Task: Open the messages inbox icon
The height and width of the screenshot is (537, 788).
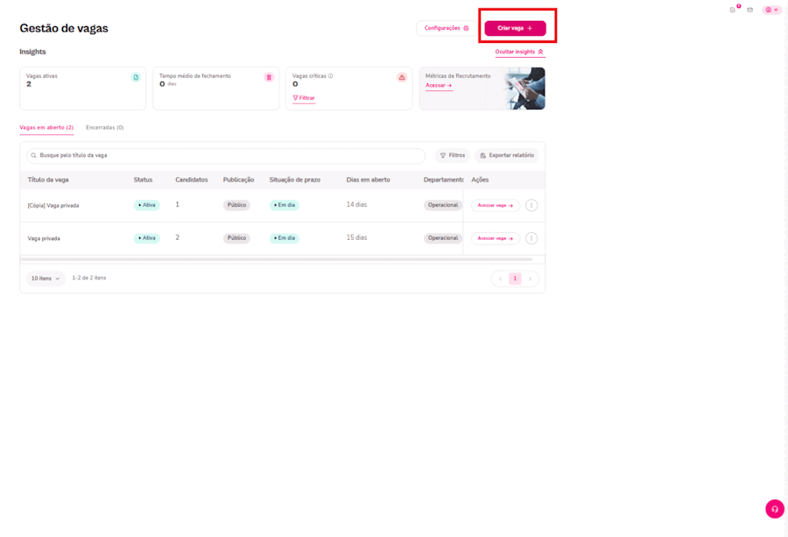Action: pyautogui.click(x=749, y=10)
